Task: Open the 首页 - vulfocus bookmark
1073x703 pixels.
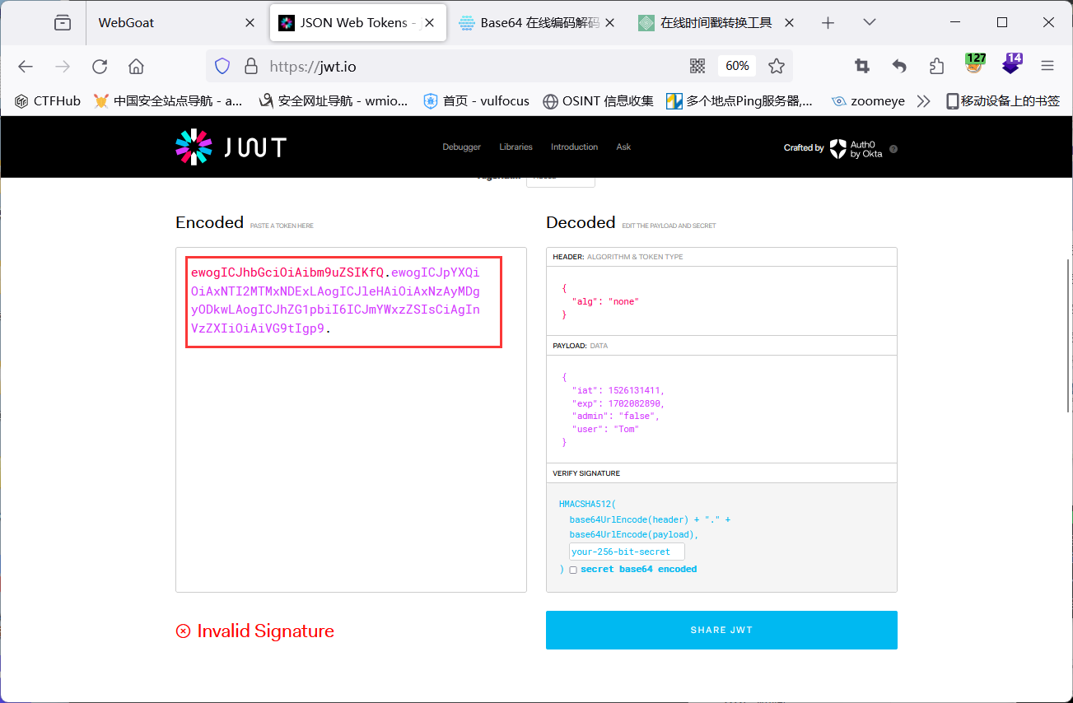Action: pyautogui.click(x=476, y=101)
